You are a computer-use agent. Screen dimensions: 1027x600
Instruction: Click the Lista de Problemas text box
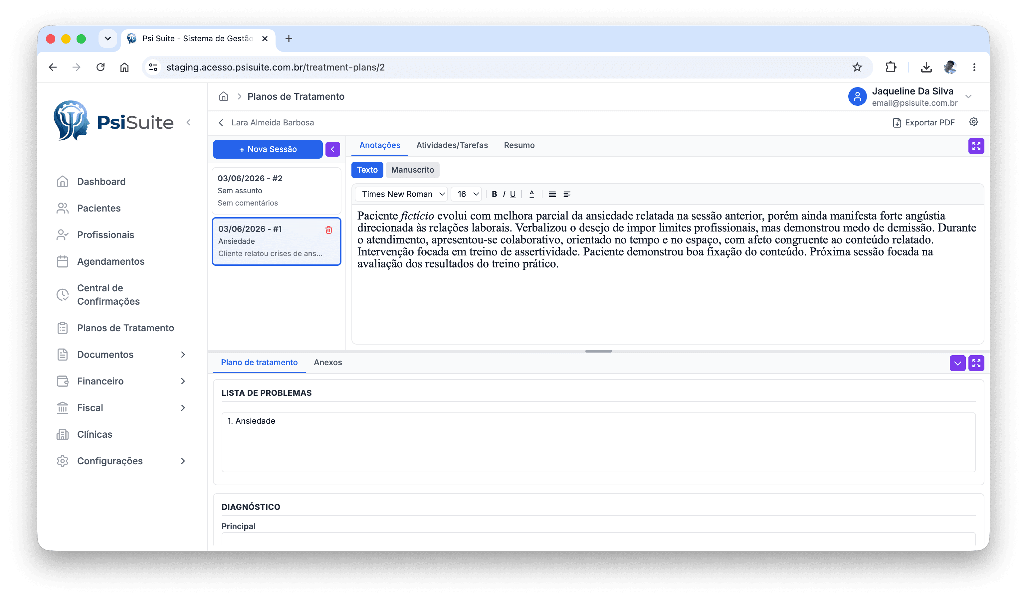(598, 442)
